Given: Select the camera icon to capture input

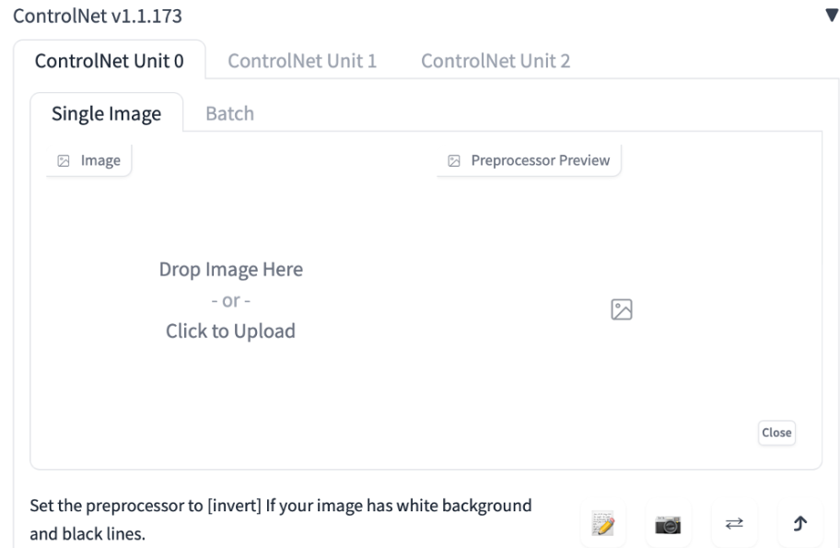Looking at the screenshot, I should coord(669,523).
